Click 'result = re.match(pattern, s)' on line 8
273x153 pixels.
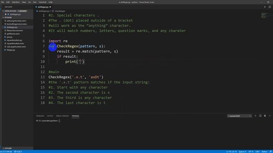[x=87, y=51]
